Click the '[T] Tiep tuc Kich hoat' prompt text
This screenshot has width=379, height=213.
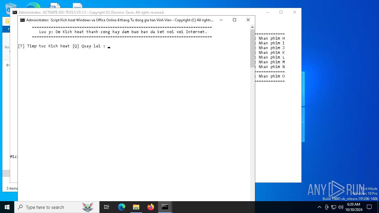44,46
